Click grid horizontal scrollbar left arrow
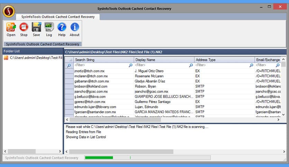Viewport: 289px width, 167px height. point(67,120)
